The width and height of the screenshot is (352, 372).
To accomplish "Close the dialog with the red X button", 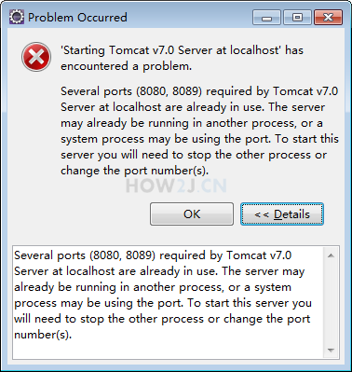I will pyautogui.click(x=328, y=18).
